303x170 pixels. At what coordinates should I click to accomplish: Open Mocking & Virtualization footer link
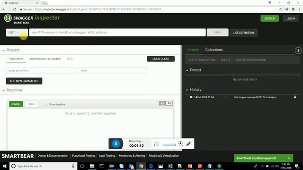(x=164, y=155)
